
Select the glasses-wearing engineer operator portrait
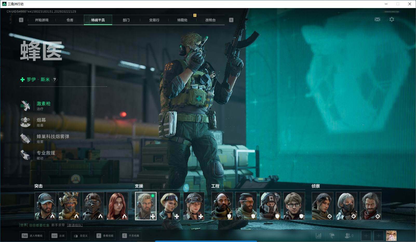[x=294, y=206]
